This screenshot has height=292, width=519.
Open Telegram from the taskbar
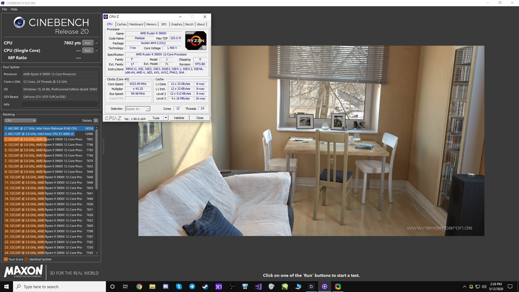(192, 287)
